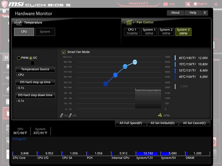This screenshot has height=166, width=222.
Task: Choose the CPU 1 fan 754RPM
Action: pyautogui.click(x=132, y=32)
